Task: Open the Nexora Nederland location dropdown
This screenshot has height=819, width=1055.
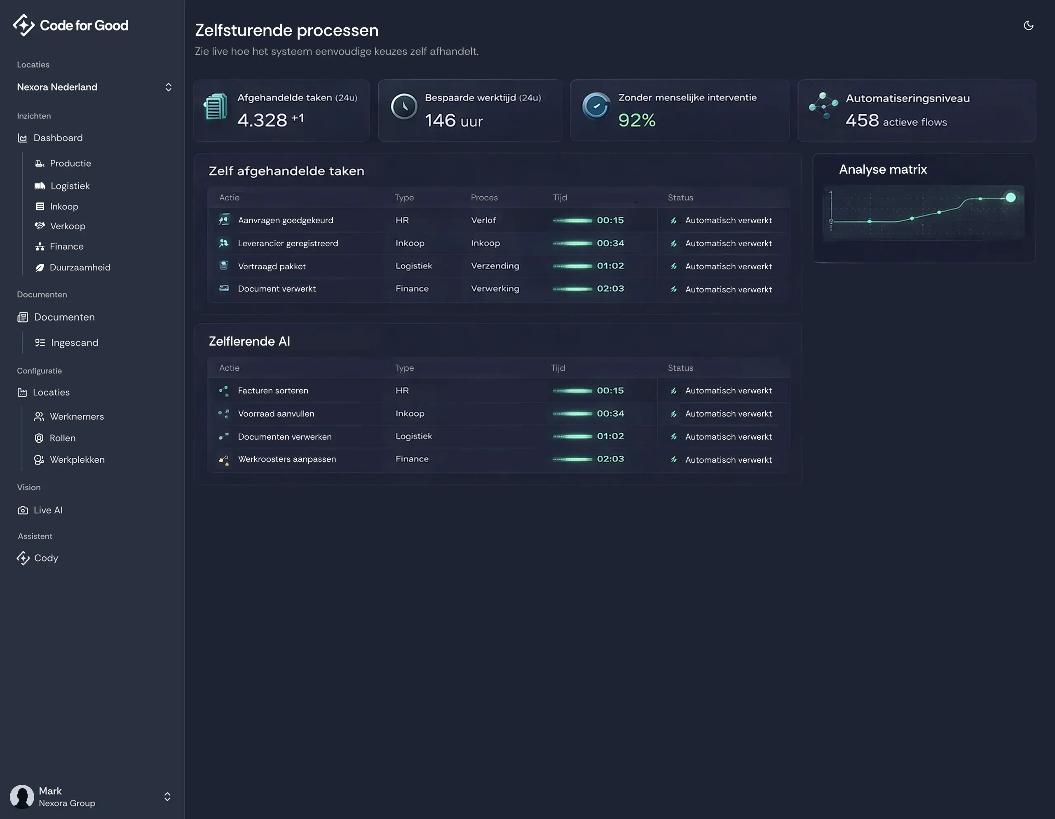Action: (x=94, y=87)
